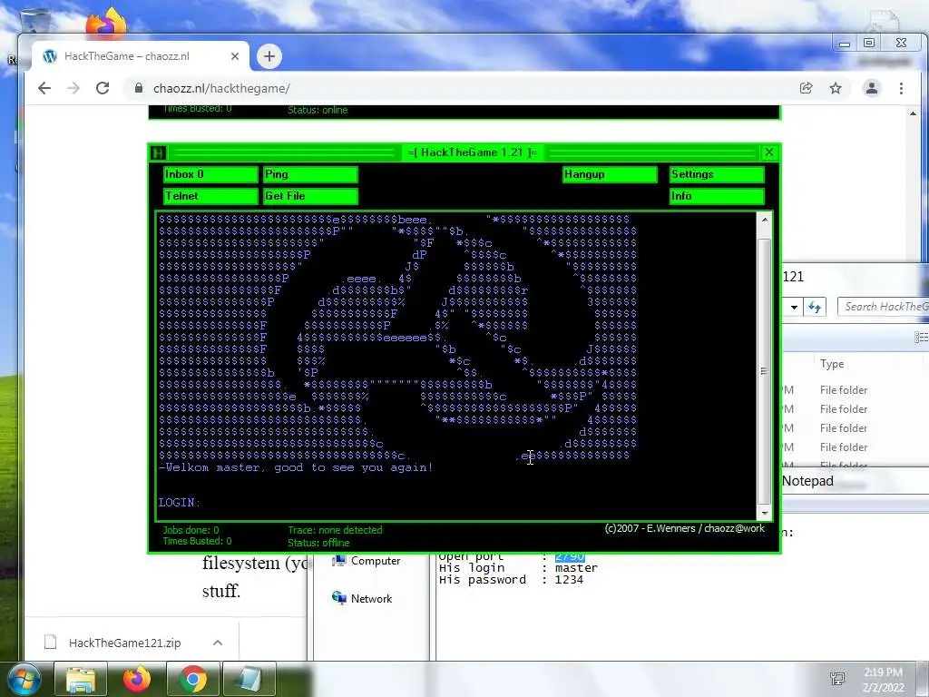Click the HackTheGame H logo icon
This screenshot has width=929, height=697.
point(158,152)
